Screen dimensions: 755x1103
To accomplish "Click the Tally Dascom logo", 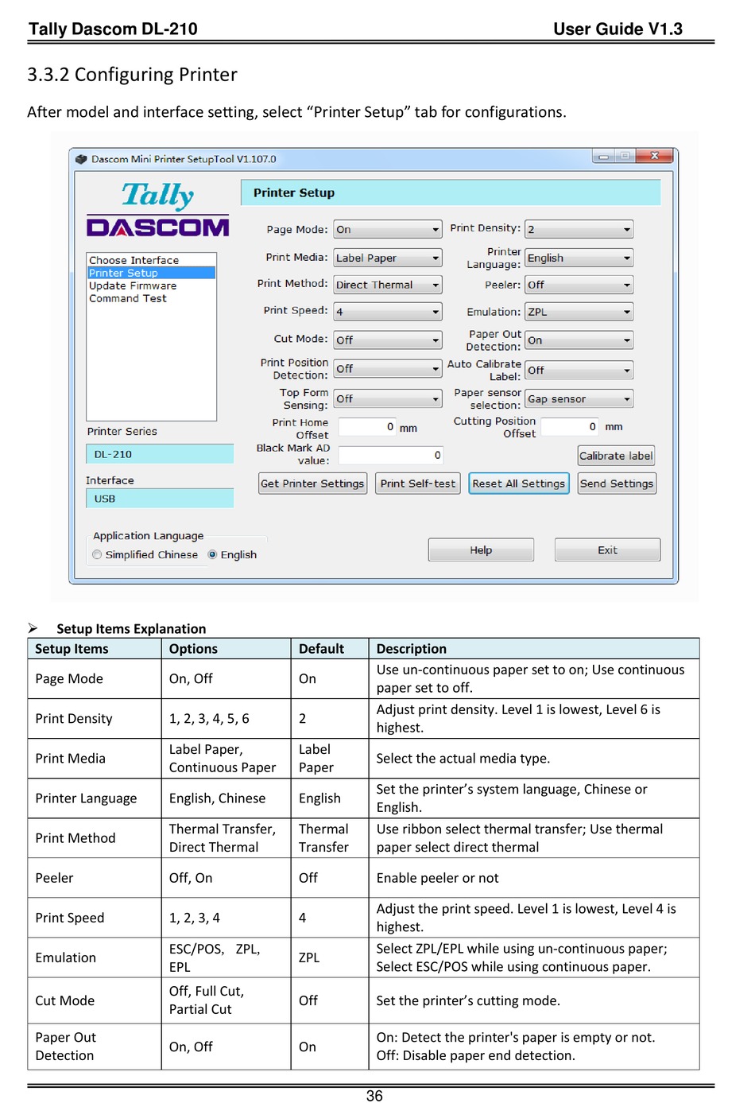I will 158,210.
